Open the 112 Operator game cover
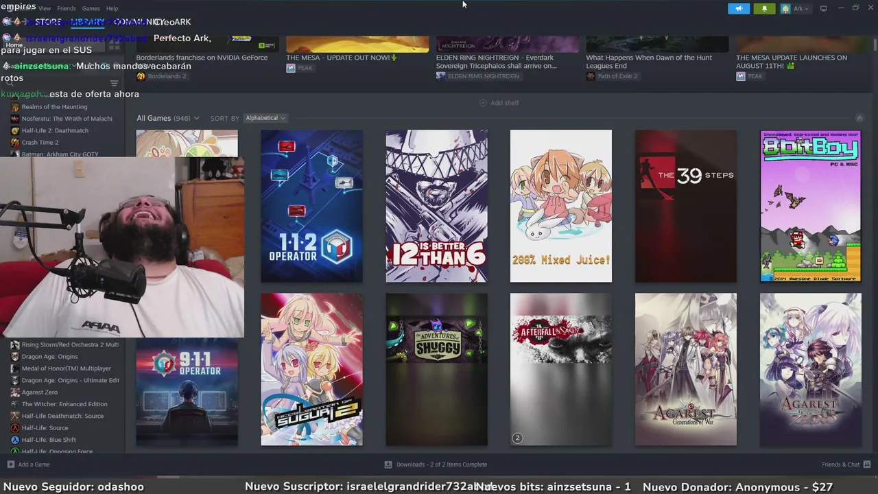878x494 pixels. [311, 206]
